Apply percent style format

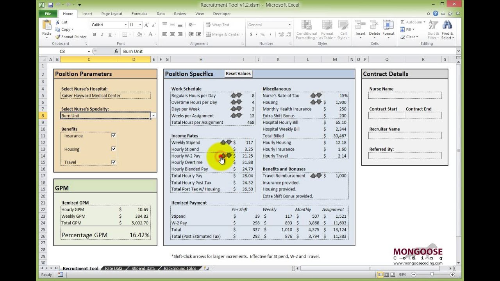click(262, 34)
